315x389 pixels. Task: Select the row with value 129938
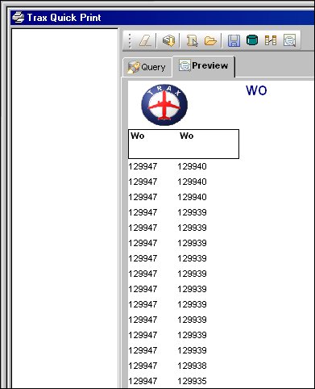[168, 366]
